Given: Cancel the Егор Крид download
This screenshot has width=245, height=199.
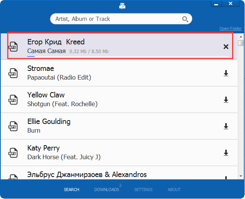Looking at the screenshot, I should coord(226,47).
